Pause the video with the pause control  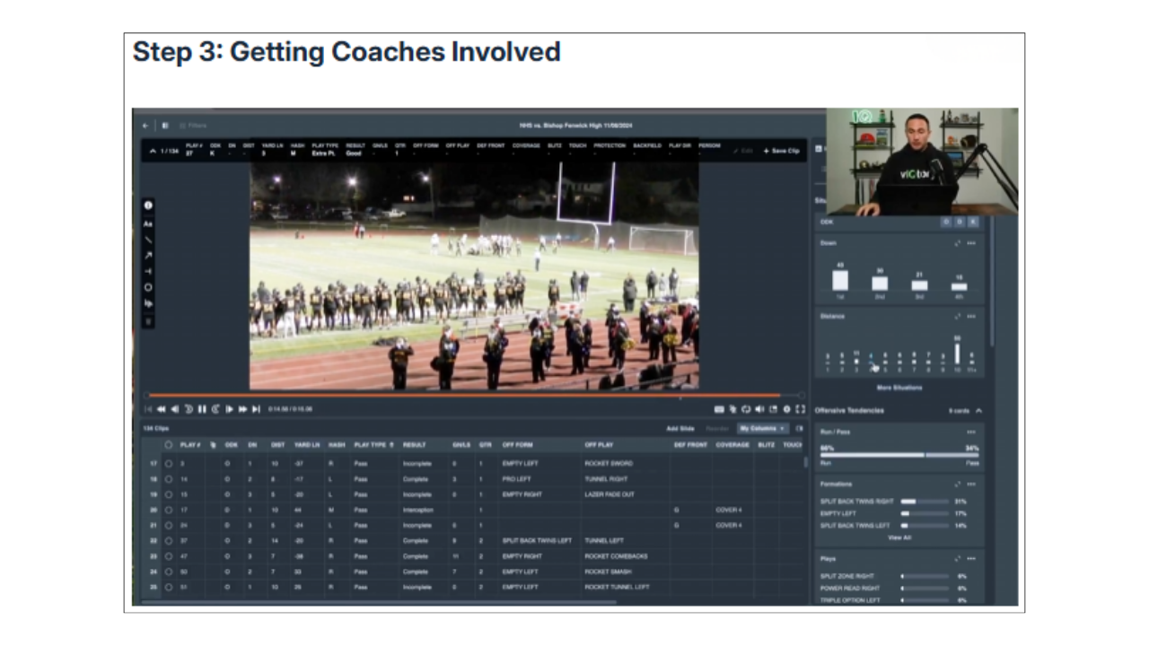pyautogui.click(x=201, y=408)
